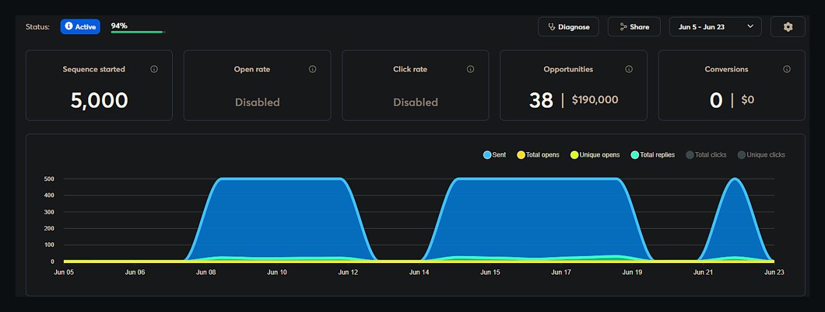The image size is (825, 312).
Task: Click the Jun 14 axis label
Action: tap(419, 273)
